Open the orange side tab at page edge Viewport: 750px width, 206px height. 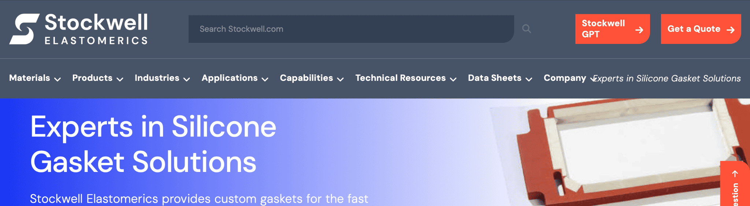tap(735, 184)
